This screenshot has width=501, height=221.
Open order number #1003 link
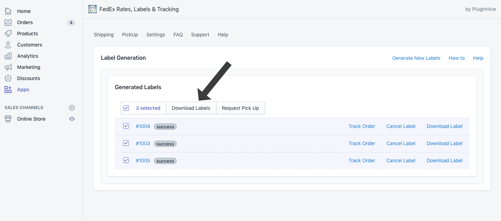tap(143, 143)
